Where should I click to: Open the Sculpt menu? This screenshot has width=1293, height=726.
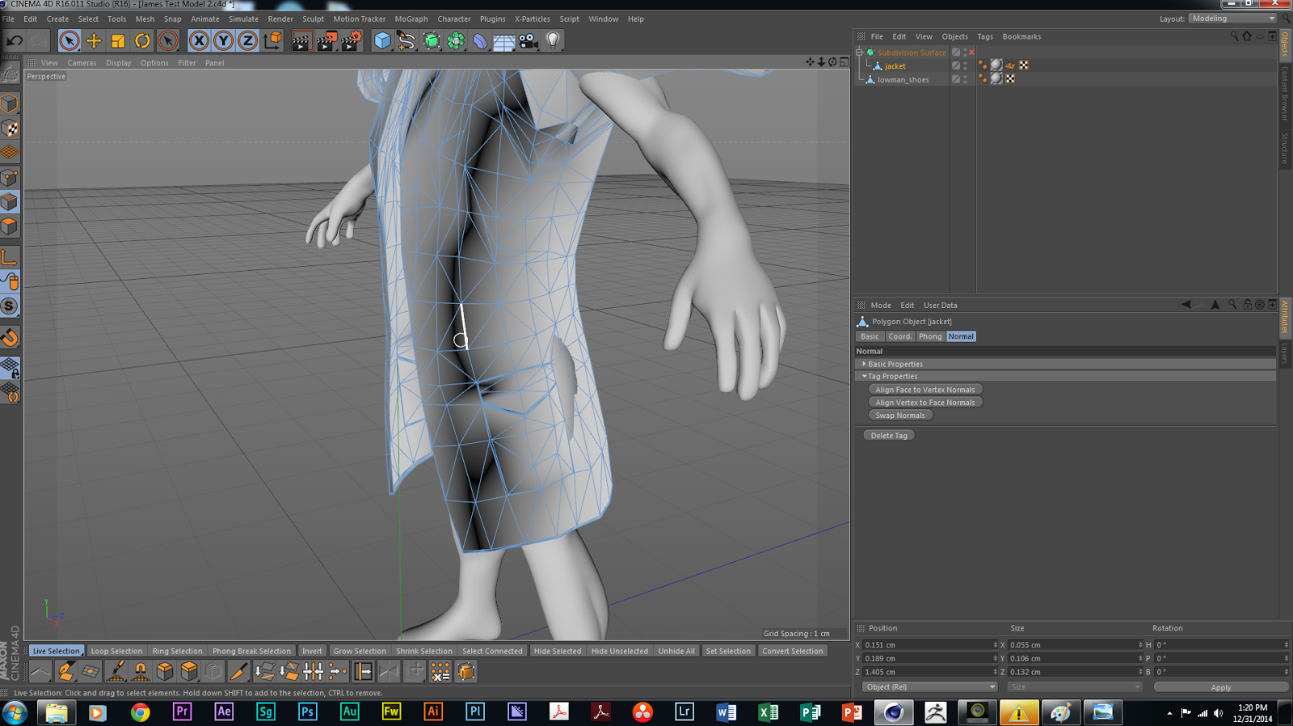pyautogui.click(x=313, y=19)
